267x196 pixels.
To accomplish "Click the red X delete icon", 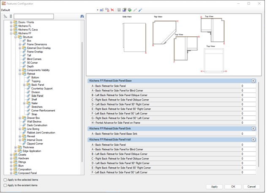I will coord(112,10).
